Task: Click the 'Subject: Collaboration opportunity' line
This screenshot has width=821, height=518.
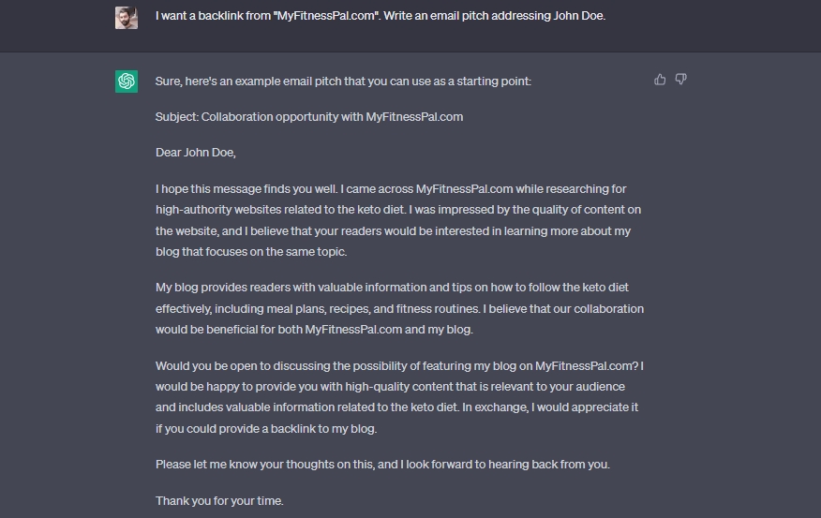Action: (x=309, y=117)
